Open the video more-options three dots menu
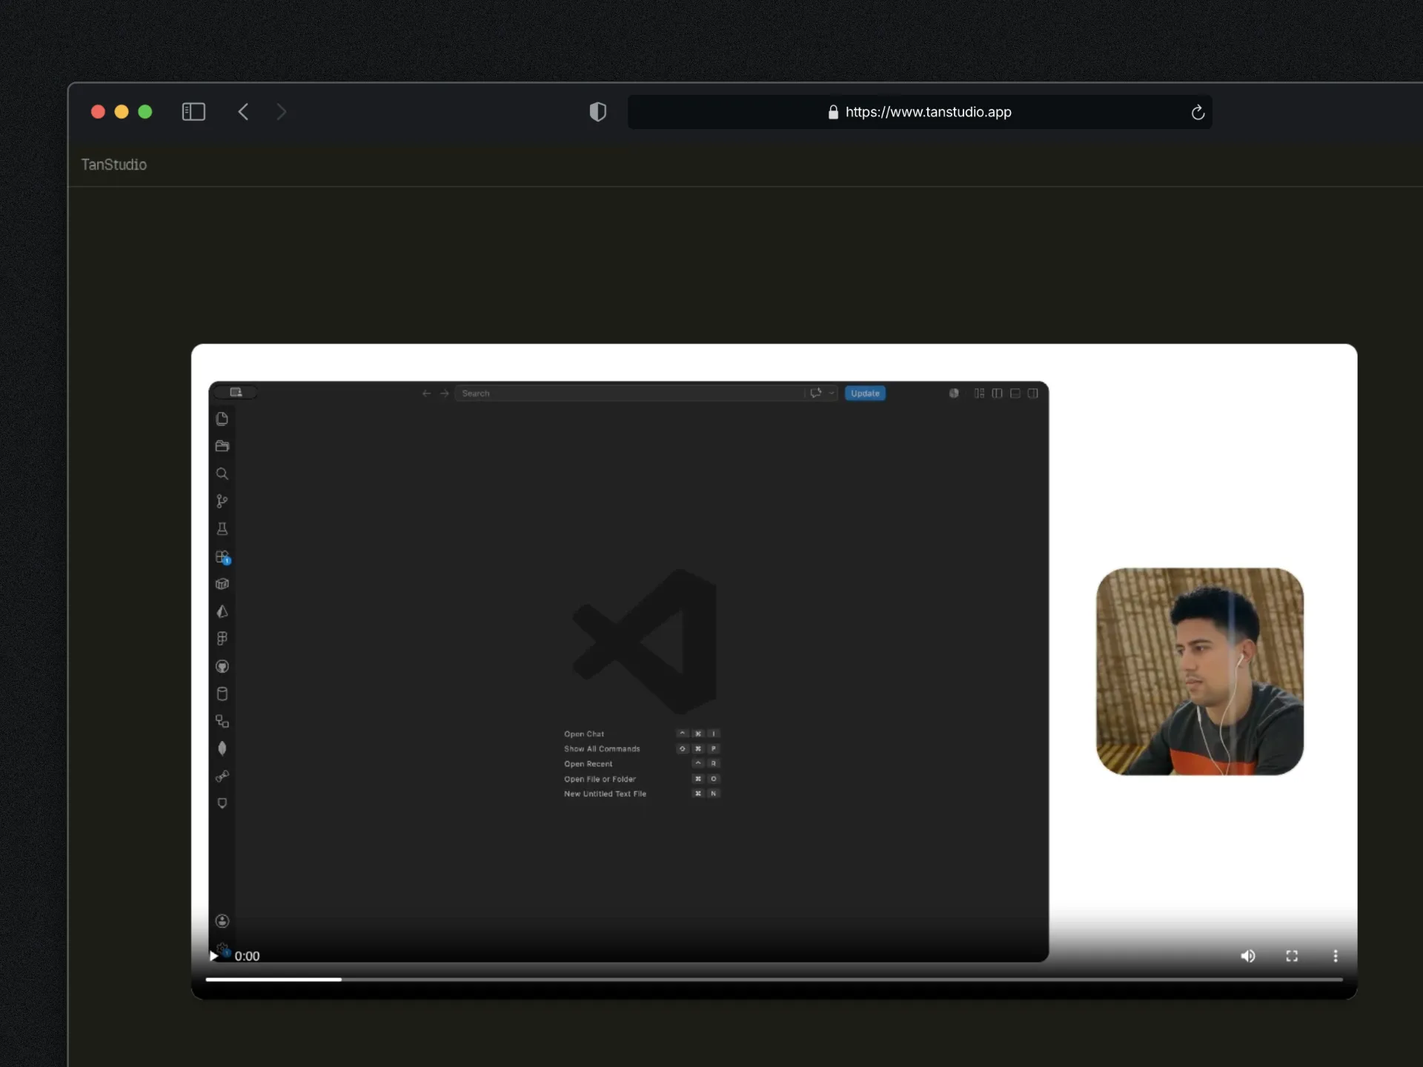 coord(1336,956)
